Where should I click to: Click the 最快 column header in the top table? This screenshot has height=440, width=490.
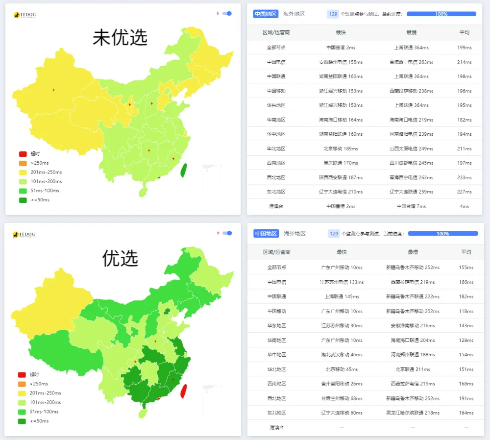[341, 32]
